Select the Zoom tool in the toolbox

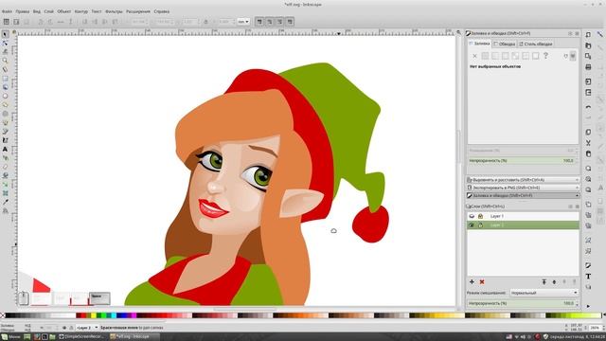(x=5, y=61)
